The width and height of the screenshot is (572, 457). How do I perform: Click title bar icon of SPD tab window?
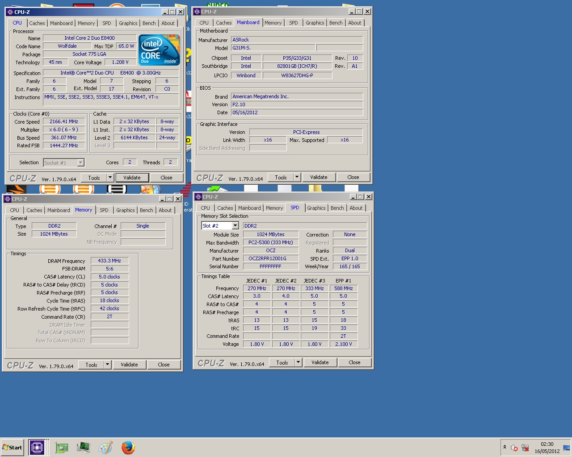point(198,197)
